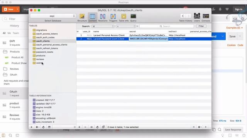Switch to the History tab in Postman

pos(14,26)
